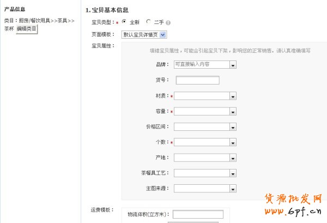327x223 pixels.
Task: Click inside the 材质 combo box field
Action: click(202, 97)
